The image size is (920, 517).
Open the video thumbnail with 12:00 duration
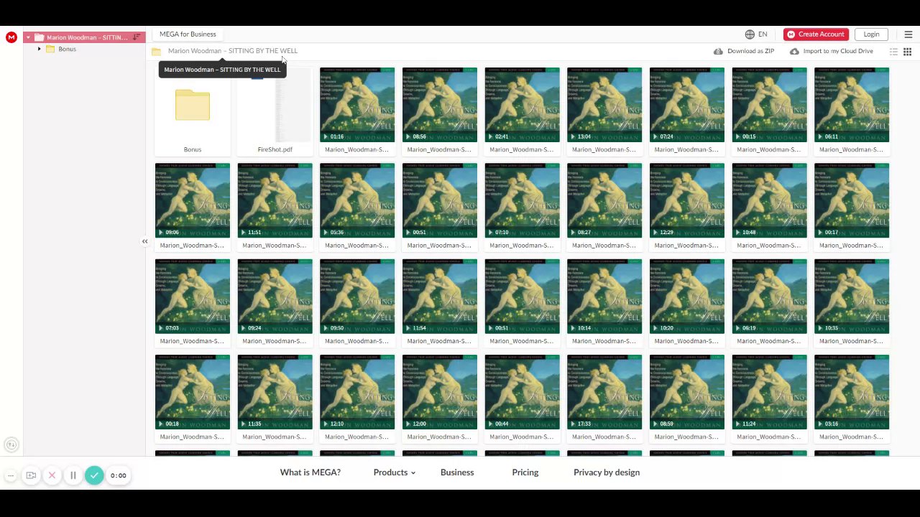pyautogui.click(x=440, y=397)
